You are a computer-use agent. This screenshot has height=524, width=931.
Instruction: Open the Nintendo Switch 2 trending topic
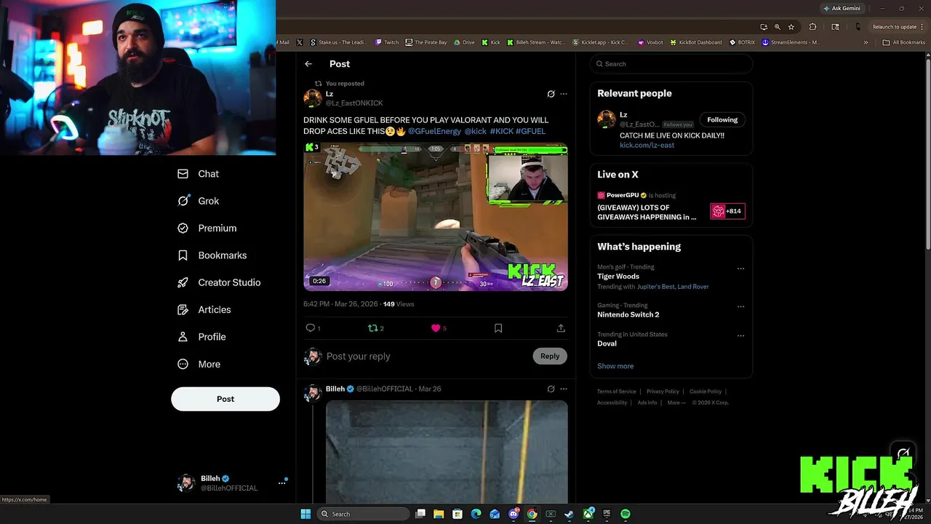(628, 314)
